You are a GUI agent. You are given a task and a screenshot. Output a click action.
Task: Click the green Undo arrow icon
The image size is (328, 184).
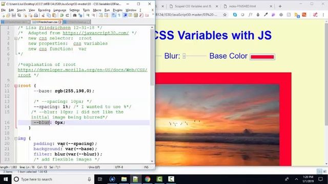[61, 15]
